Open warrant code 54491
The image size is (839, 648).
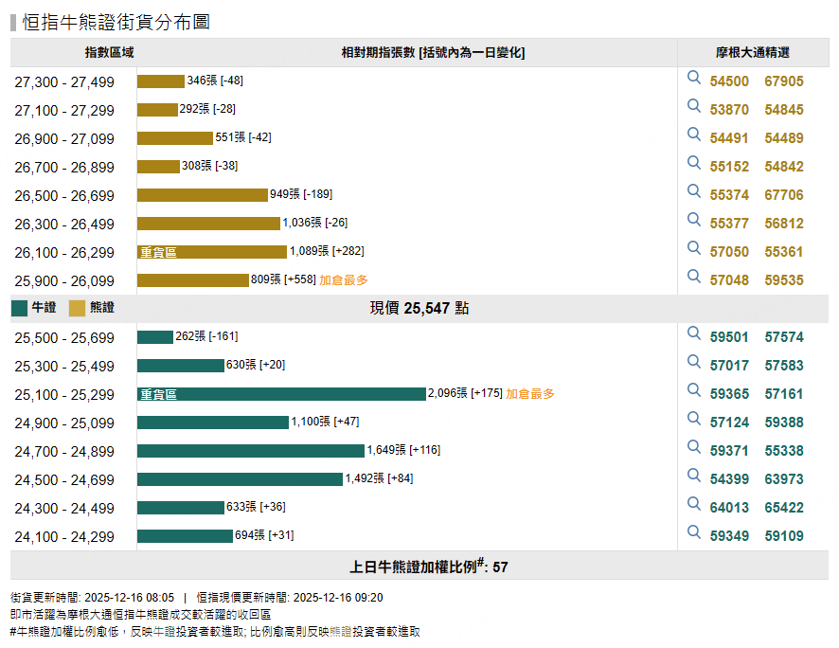[729, 138]
